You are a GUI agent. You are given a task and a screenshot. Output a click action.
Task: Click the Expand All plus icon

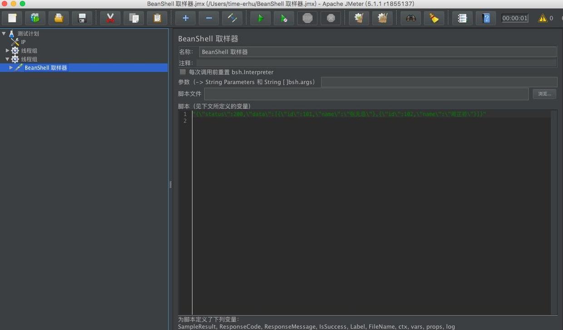click(x=185, y=18)
